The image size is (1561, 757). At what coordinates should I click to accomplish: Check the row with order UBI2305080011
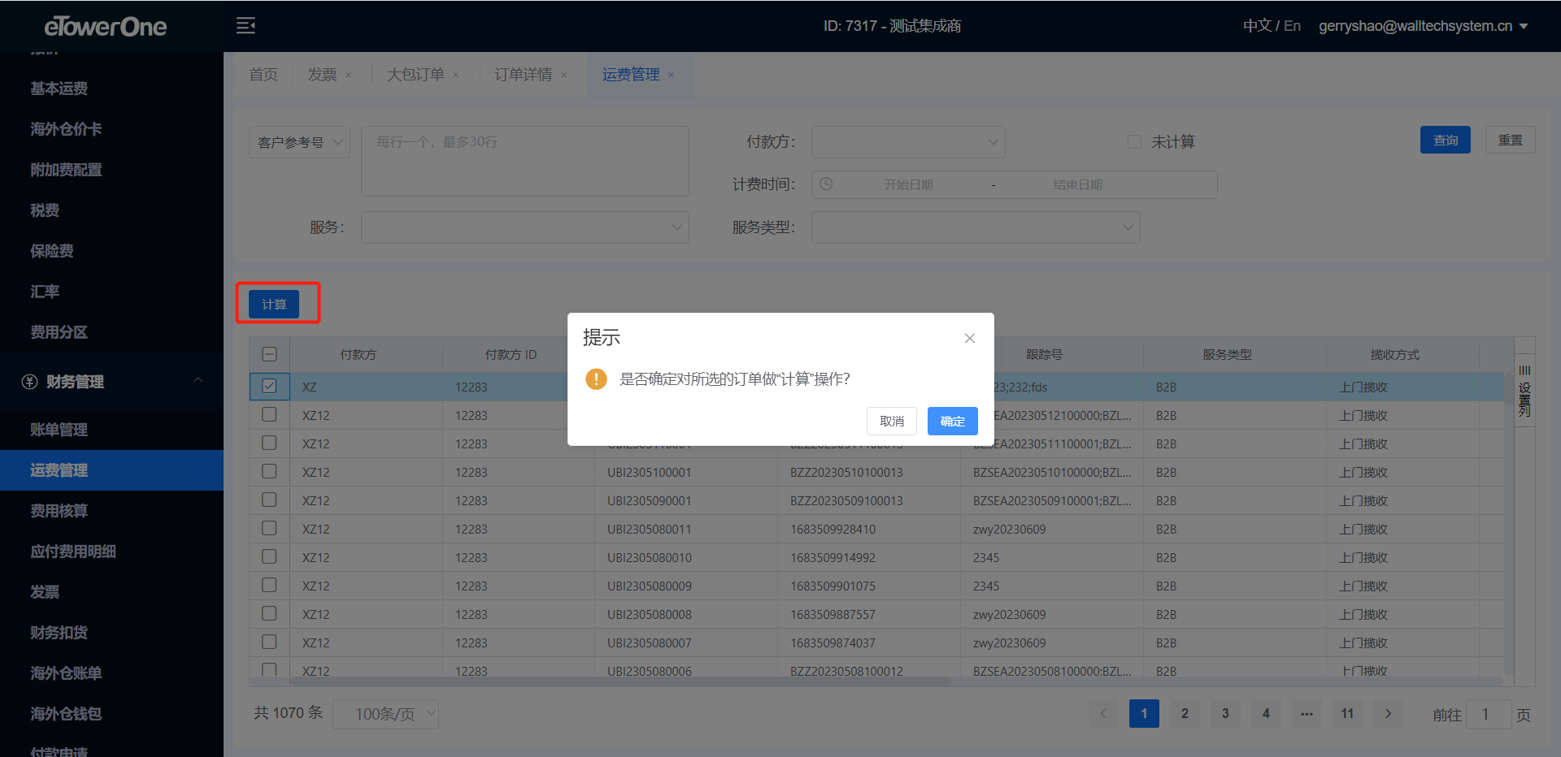pyautogui.click(x=269, y=528)
